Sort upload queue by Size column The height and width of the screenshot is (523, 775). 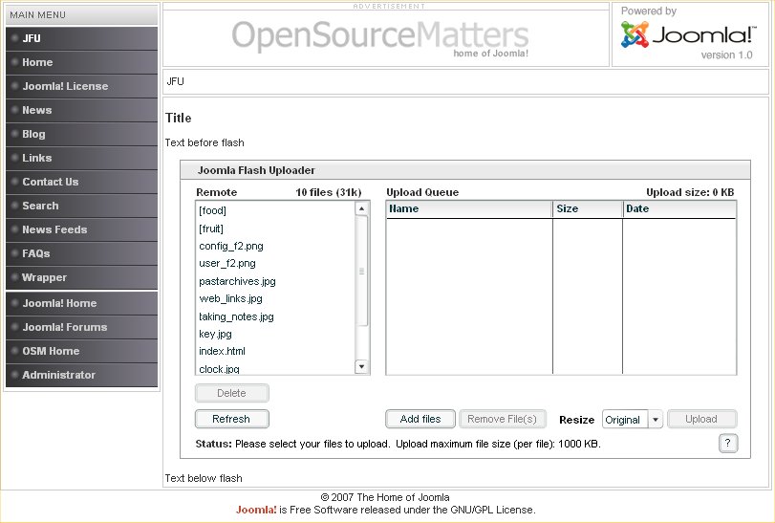(x=587, y=209)
